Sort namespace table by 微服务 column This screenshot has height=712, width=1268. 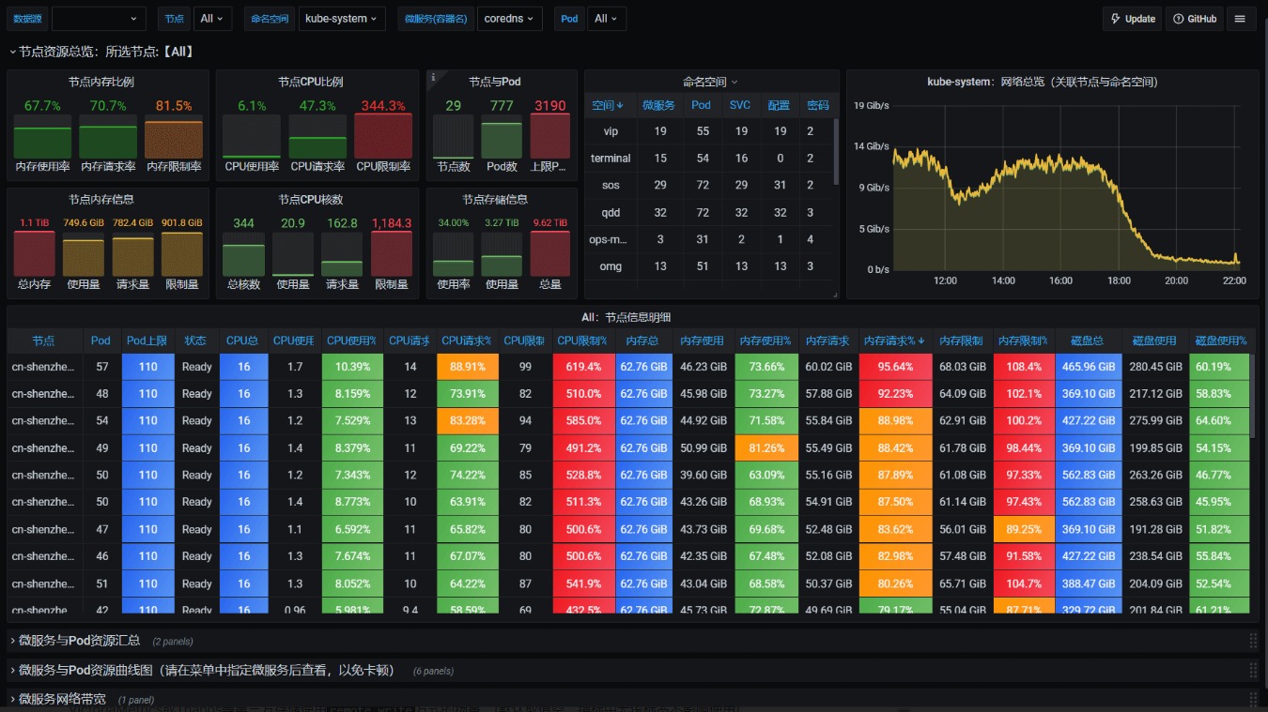[x=660, y=105]
